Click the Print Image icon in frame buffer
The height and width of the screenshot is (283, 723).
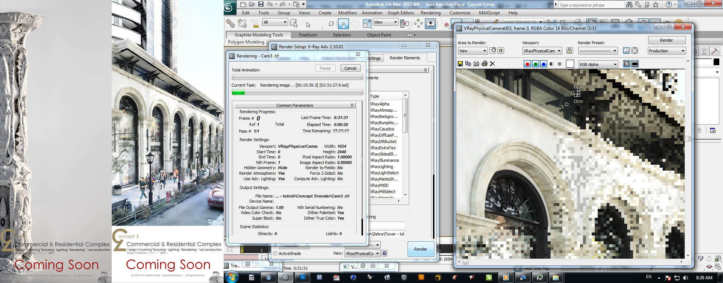(485, 64)
